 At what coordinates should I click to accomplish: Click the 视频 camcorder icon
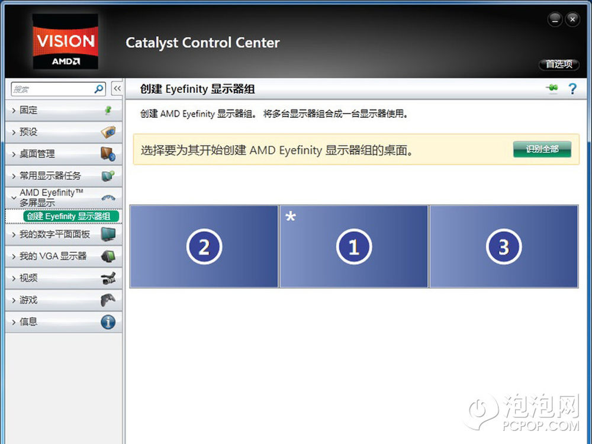(108, 278)
